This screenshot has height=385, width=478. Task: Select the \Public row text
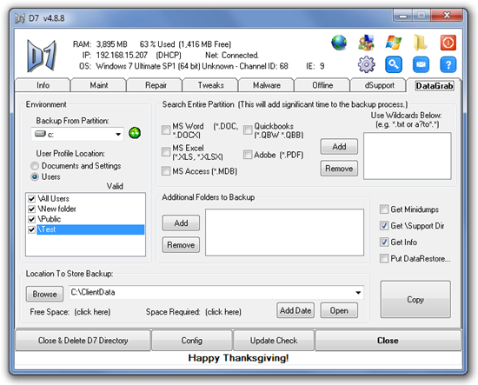[x=49, y=219]
